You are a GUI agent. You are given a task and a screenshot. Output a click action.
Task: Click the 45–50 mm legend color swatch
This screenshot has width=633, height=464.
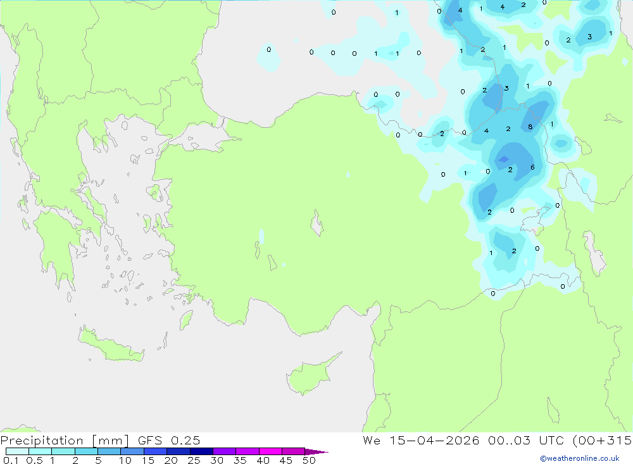pyautogui.click(x=294, y=451)
